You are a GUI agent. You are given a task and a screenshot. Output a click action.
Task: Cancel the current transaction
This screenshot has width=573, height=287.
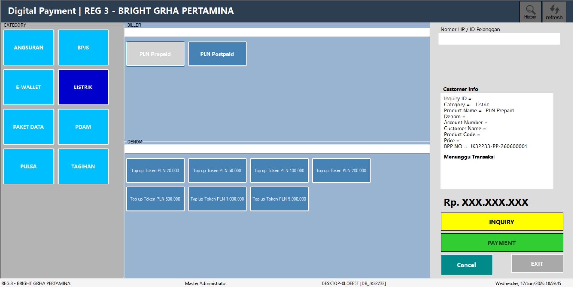[467, 265]
